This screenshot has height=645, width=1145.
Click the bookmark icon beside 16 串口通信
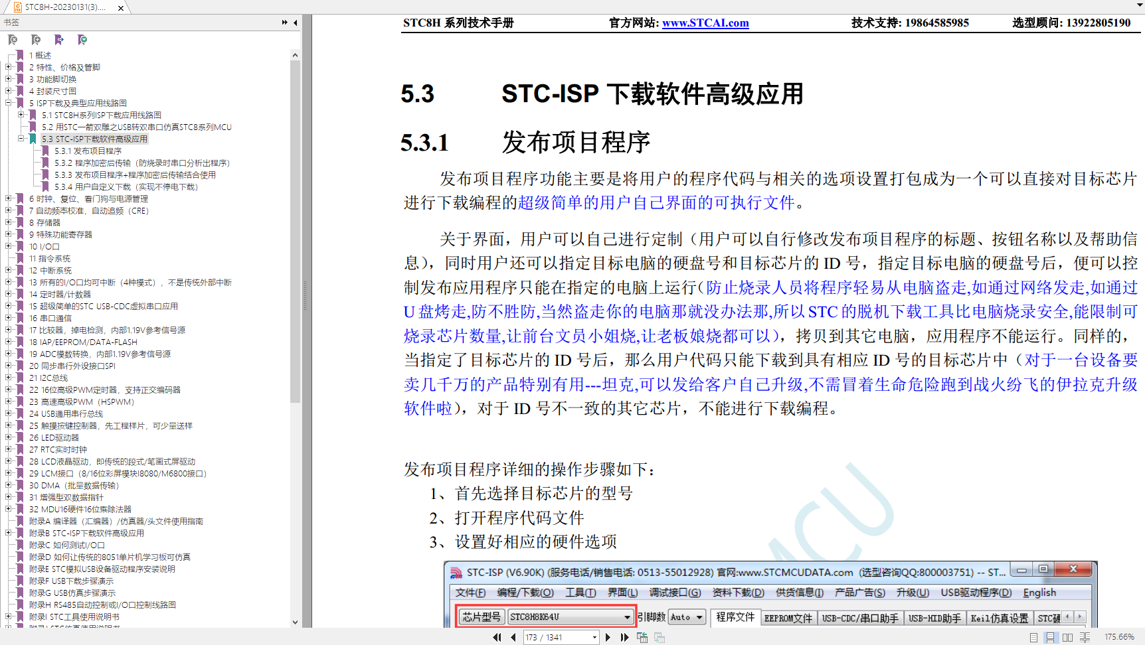(x=20, y=318)
